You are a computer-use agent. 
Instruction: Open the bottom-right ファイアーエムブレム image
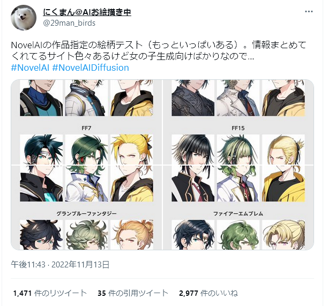coord(238,207)
